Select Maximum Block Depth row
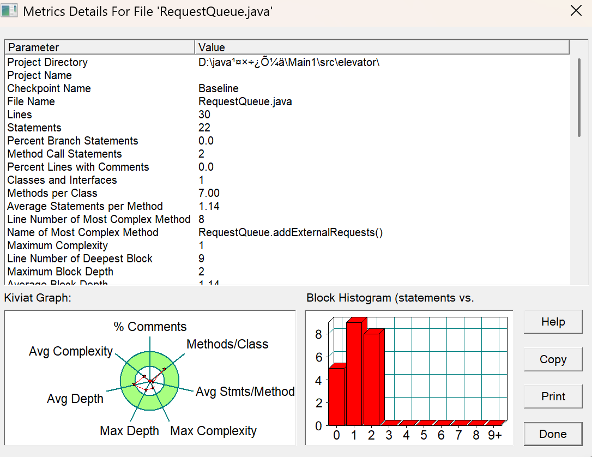This screenshot has height=457, width=592. click(287, 272)
